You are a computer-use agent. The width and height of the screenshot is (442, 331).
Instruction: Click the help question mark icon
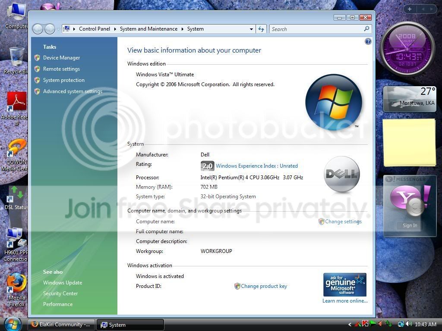[x=368, y=42]
